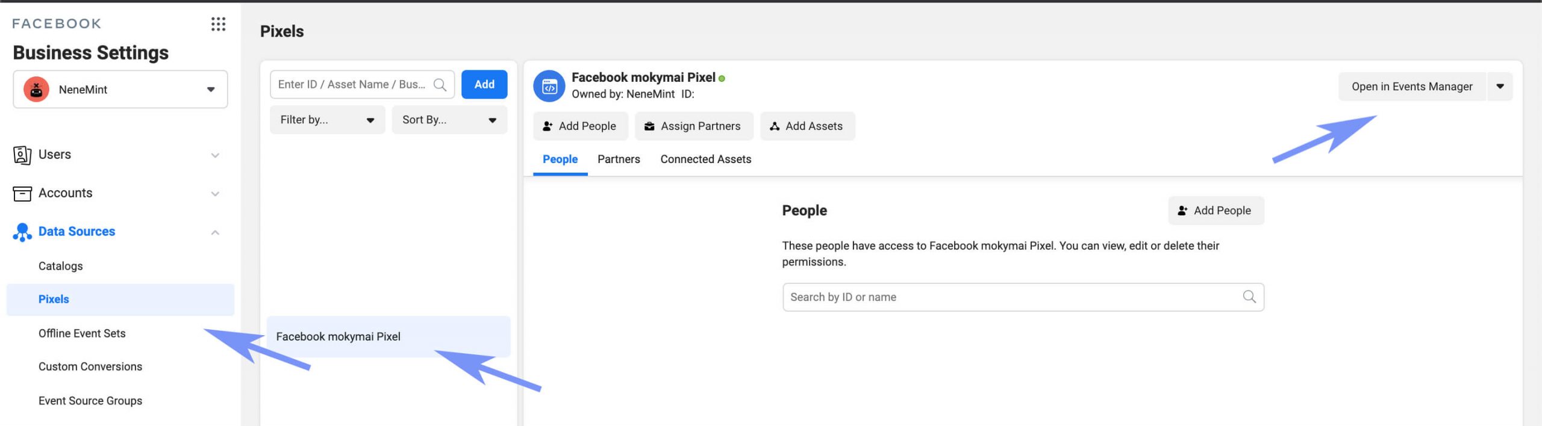
Task: Click the Facebook mokymai Pixel code icon
Action: click(x=549, y=87)
